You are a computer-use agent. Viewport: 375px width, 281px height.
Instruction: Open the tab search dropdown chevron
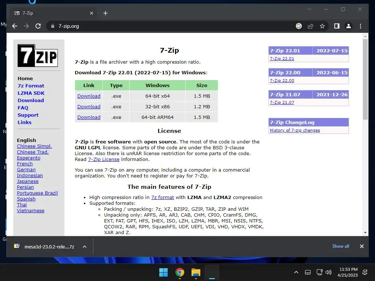tap(309, 9)
